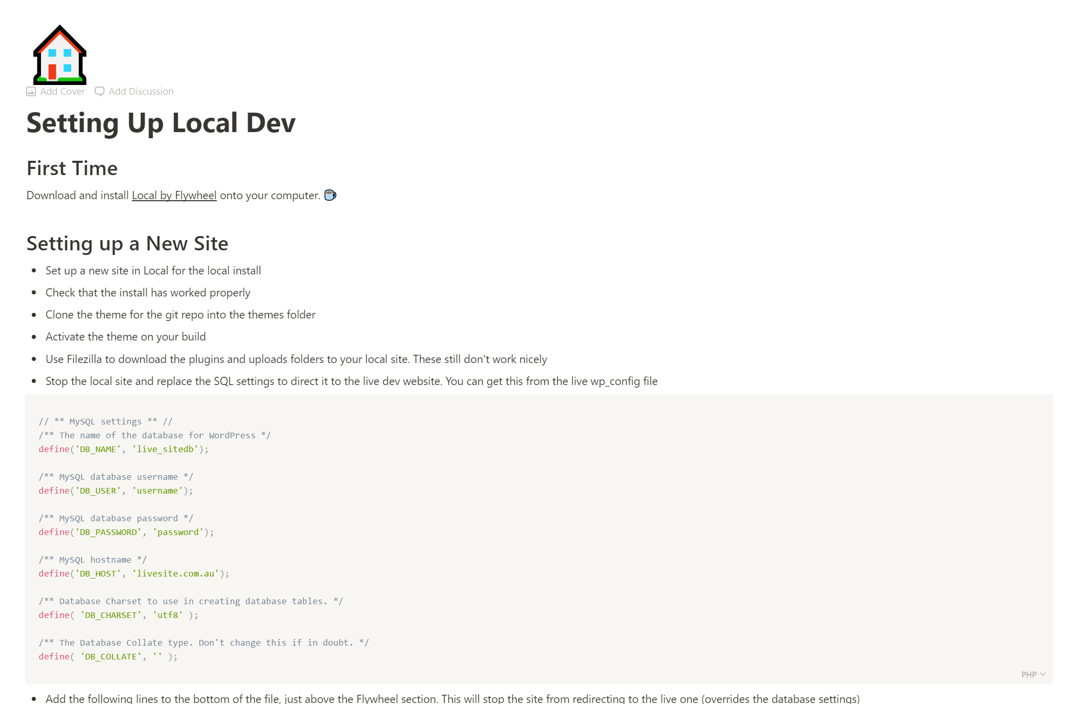Image resolution: width=1073 pixels, height=704 pixels.
Task: Click the DB_NAME define line in code
Action: [x=123, y=449]
